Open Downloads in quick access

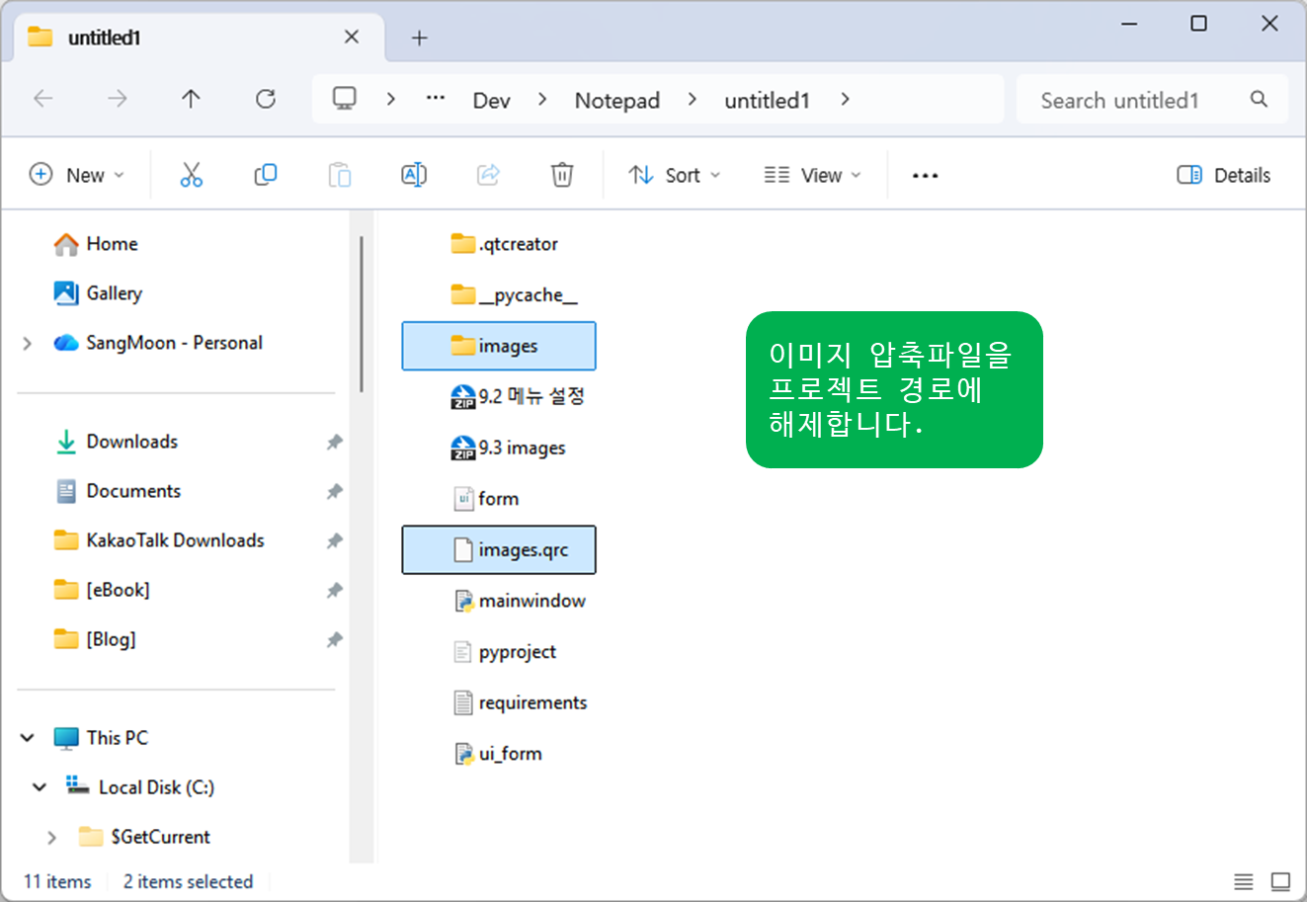click(x=117, y=442)
